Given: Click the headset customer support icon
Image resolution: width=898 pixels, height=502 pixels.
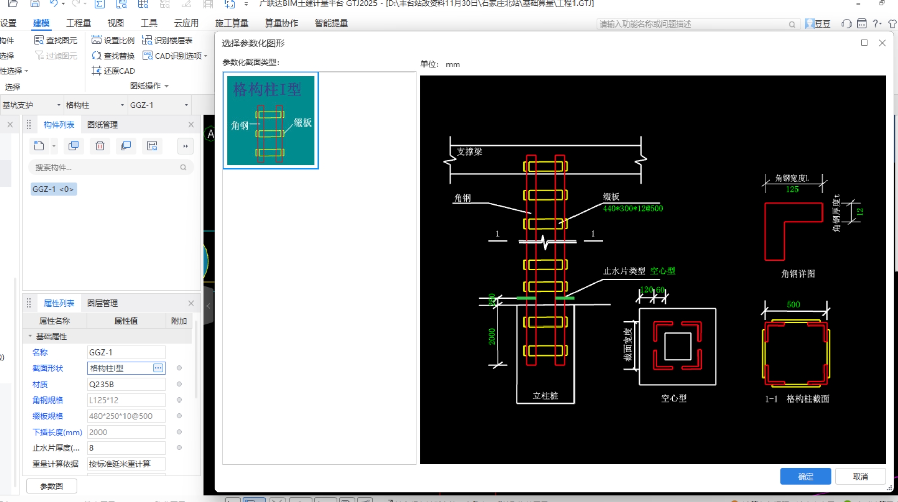Looking at the screenshot, I should coord(846,23).
